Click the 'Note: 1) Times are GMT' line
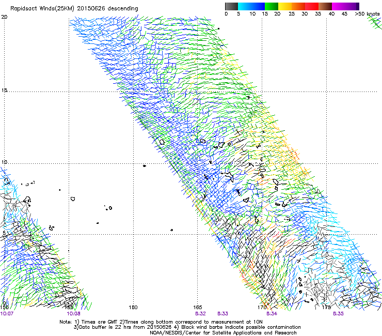This screenshot has width=382, height=336. coord(161,322)
